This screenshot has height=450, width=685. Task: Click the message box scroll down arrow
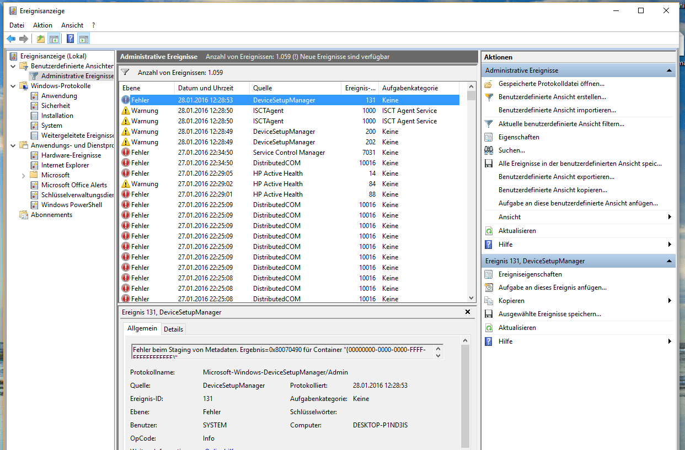438,356
